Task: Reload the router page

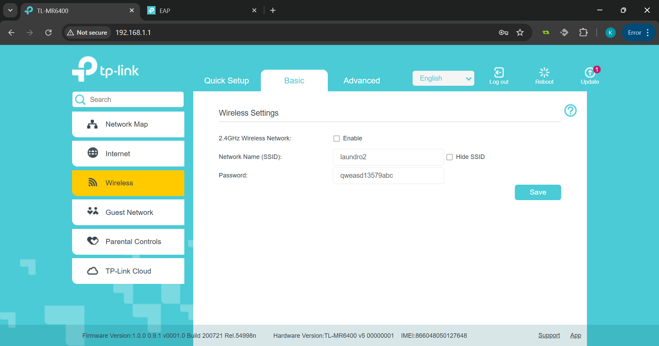Action: point(48,33)
